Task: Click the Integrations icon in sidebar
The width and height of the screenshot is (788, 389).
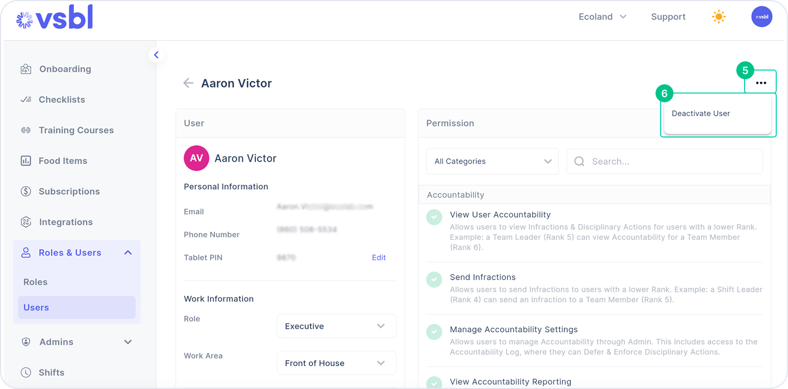Action: pyautogui.click(x=26, y=222)
